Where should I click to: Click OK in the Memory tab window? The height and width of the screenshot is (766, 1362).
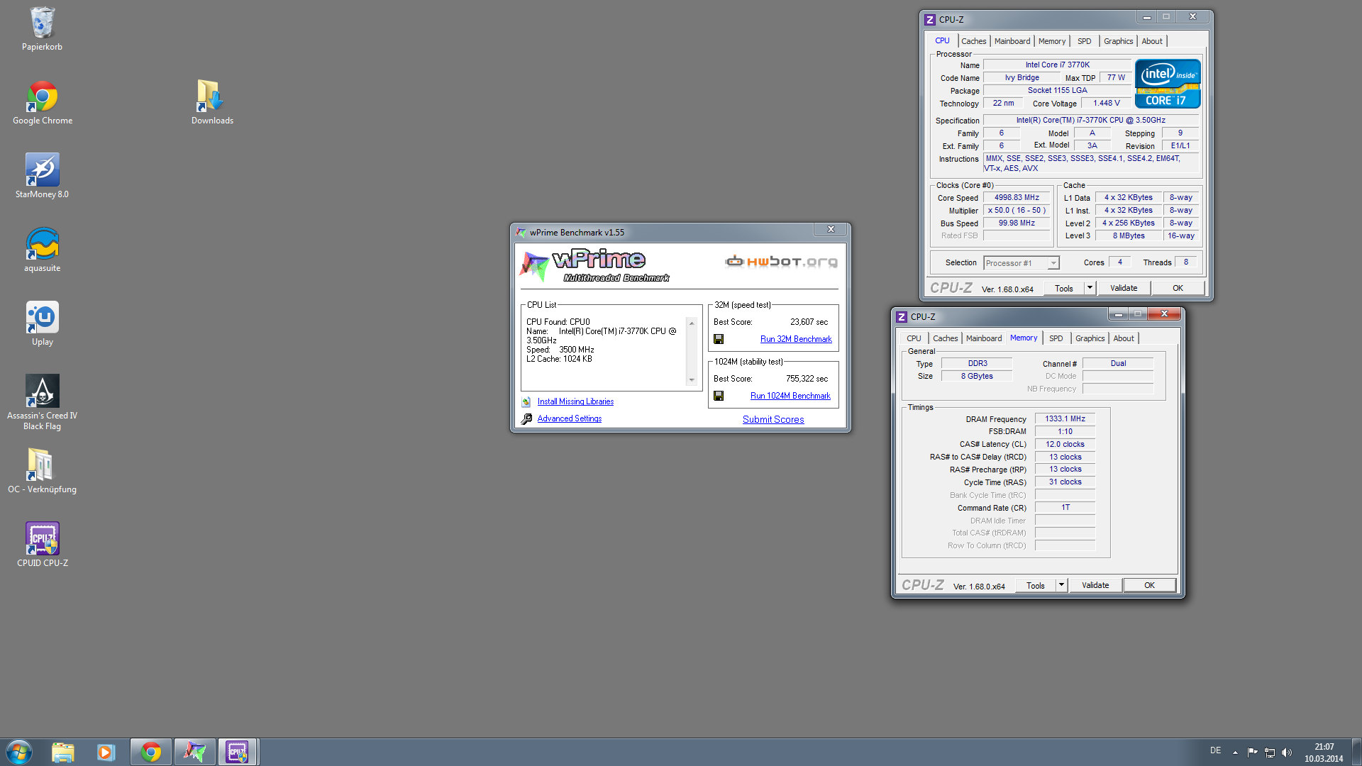point(1149,585)
